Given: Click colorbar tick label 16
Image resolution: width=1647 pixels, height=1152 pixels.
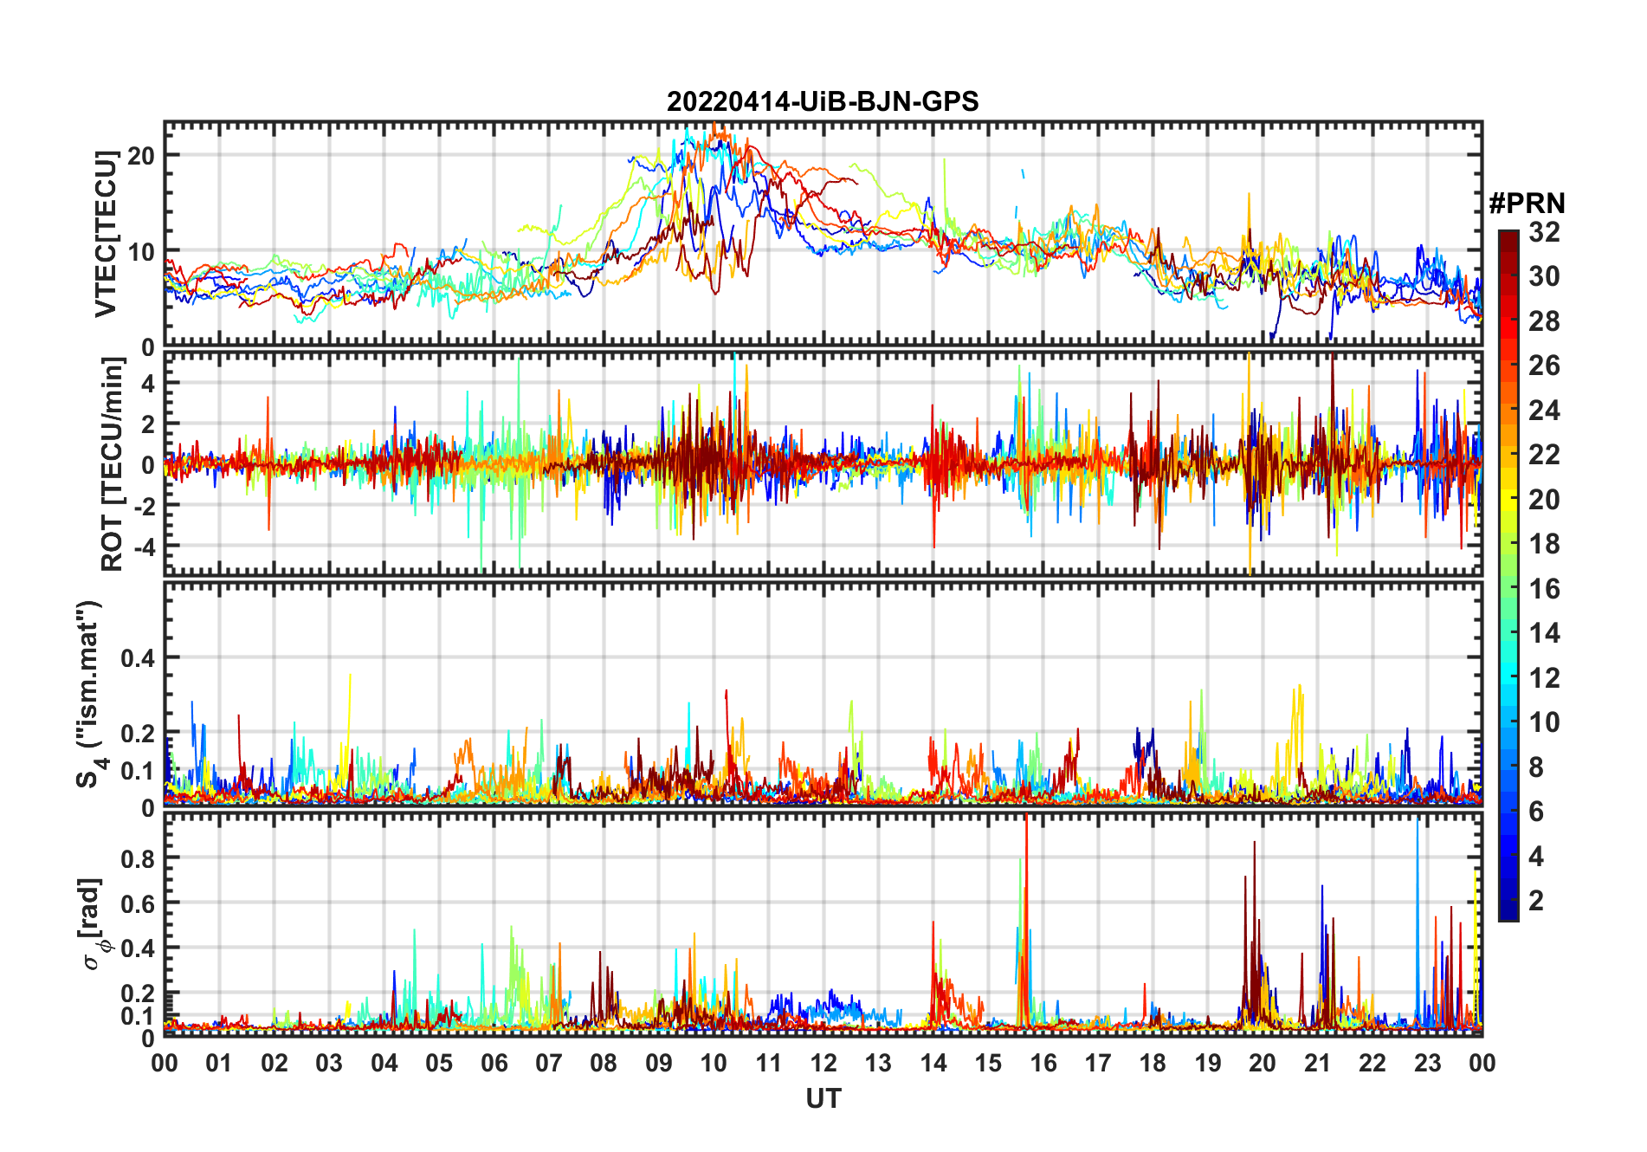Looking at the screenshot, I should (1545, 589).
